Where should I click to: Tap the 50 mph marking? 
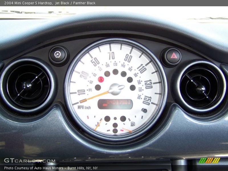pos(95,62)
